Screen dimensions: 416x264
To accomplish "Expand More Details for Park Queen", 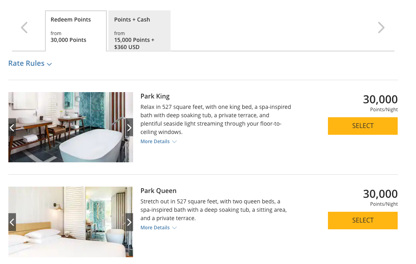I will tap(158, 228).
